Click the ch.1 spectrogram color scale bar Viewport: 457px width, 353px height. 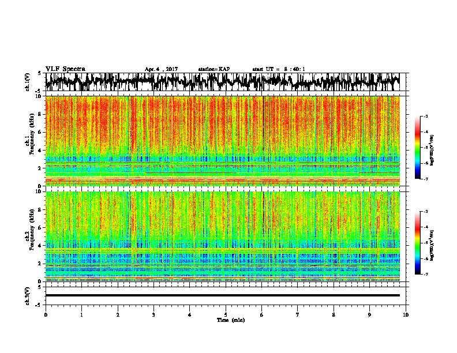click(x=417, y=148)
